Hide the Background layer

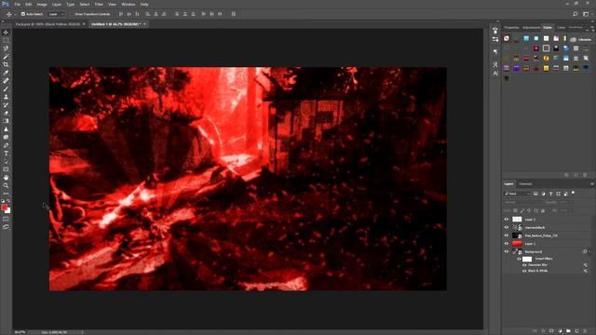coord(507,251)
